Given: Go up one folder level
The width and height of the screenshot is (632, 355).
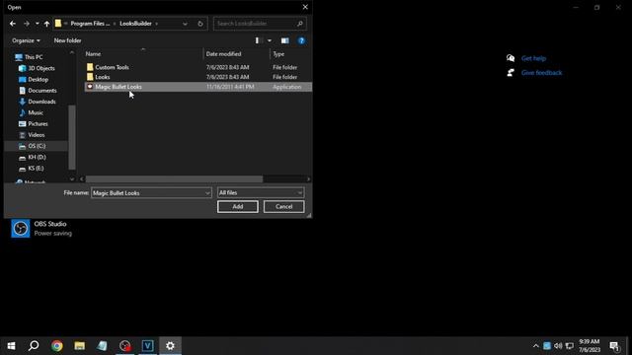Looking at the screenshot, I should click(46, 24).
